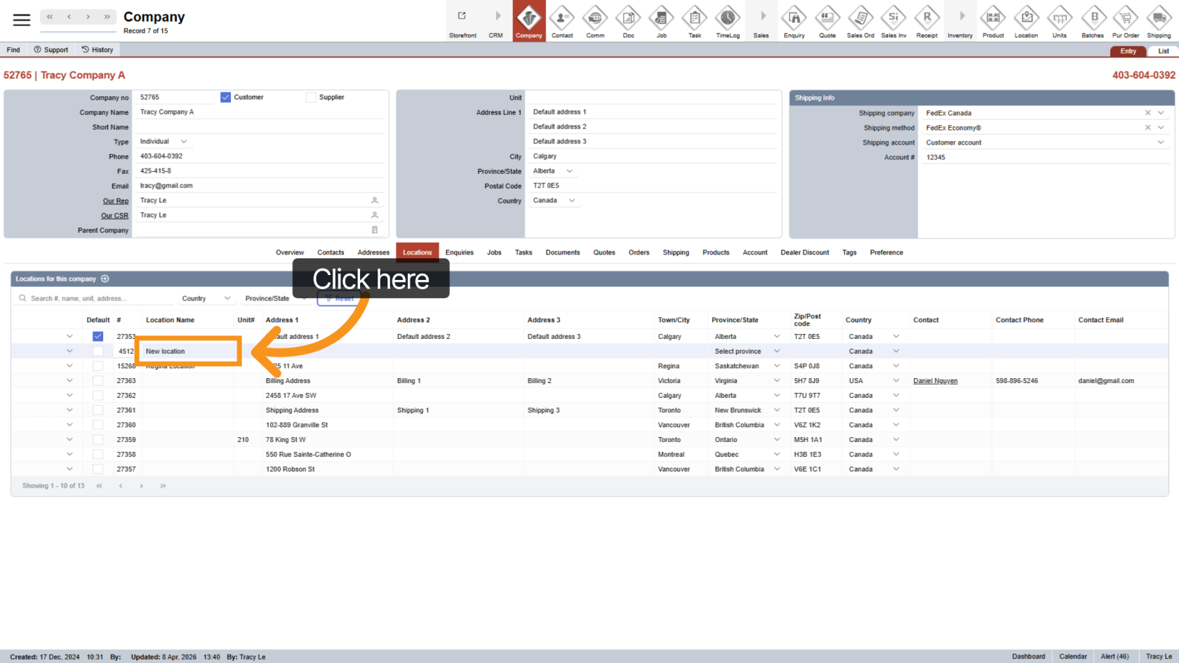
Task: Open the Daniel Nguyen contact link
Action: (x=935, y=381)
